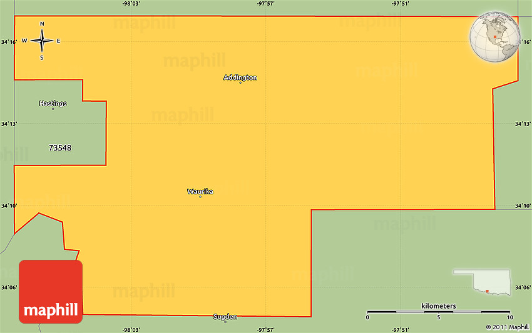The width and height of the screenshot is (532, 333).
Task: Select the Hastings town label
Action: coord(53,103)
